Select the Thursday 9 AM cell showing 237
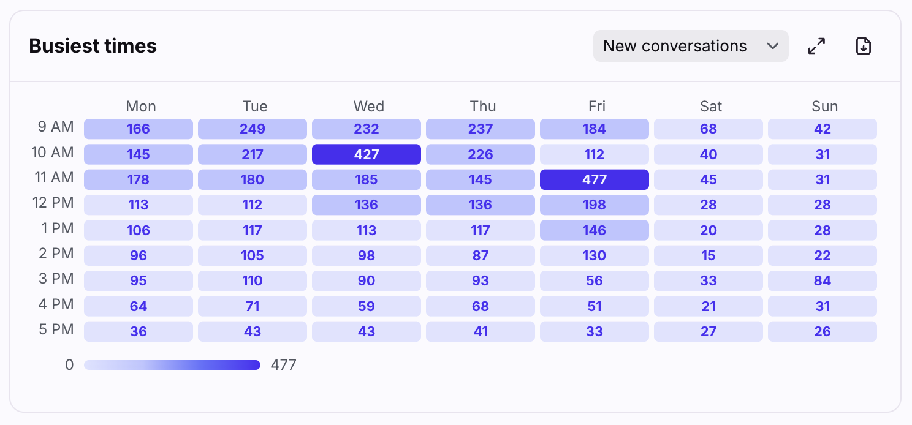The width and height of the screenshot is (912, 425). 481,129
